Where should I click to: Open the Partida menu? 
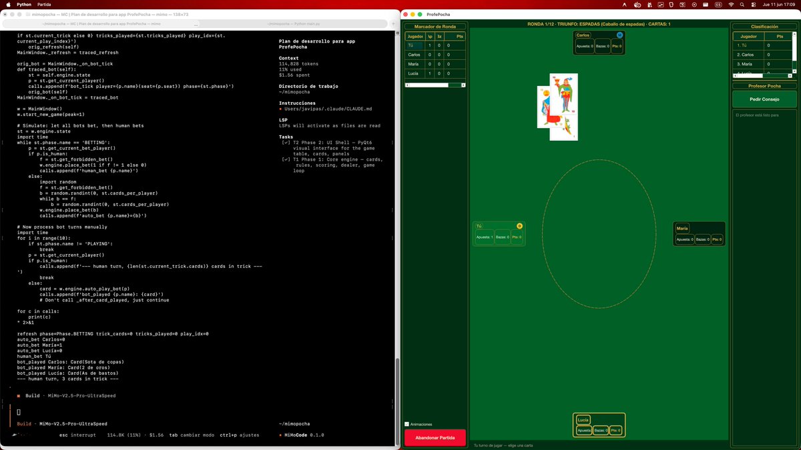tap(44, 4)
